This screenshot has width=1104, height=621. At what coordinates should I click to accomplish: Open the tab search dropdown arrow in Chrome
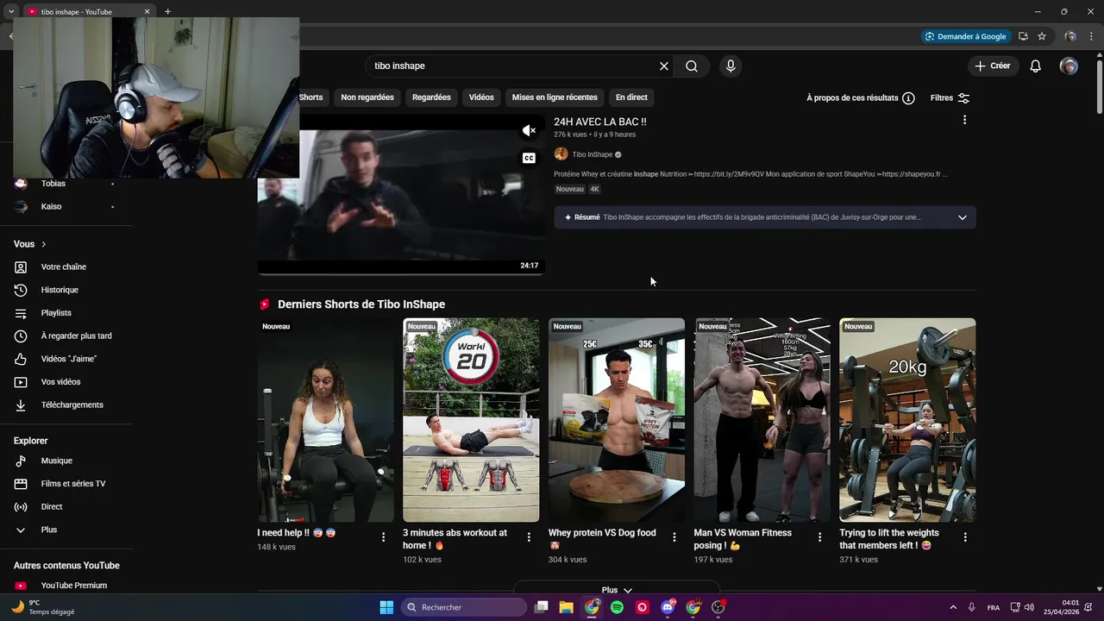[11, 11]
